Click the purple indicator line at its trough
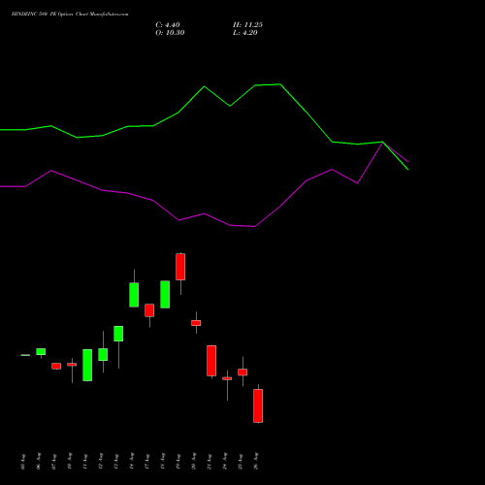Viewport: 485px width, 485px height. point(255,226)
